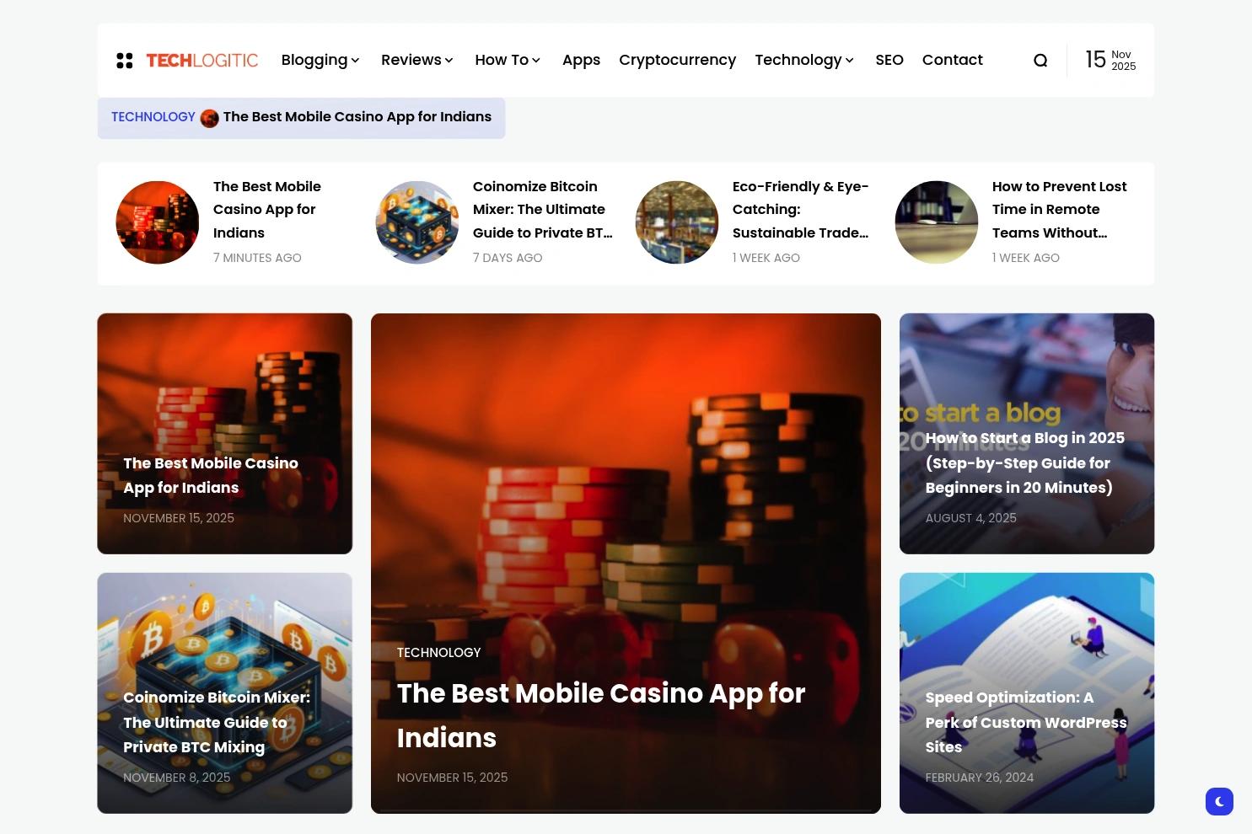
Task: Click the four-squares grid icon beside the logo
Action: pos(125,60)
